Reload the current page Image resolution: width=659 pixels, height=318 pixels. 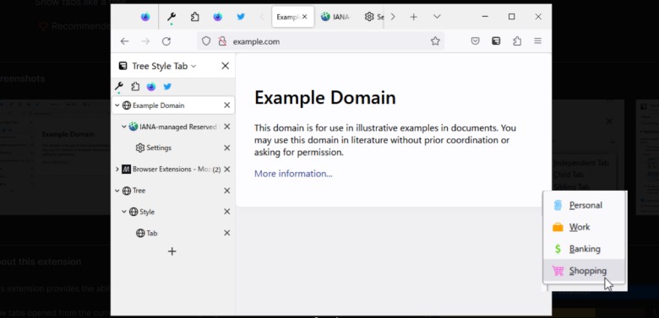pyautogui.click(x=166, y=41)
